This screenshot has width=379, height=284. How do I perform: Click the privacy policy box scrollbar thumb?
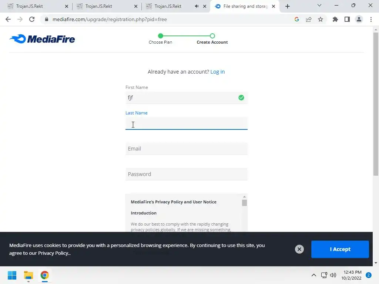pyautogui.click(x=244, y=203)
